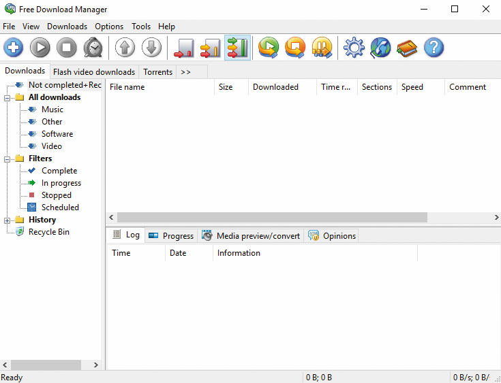
Task: Click the Time r... column header
Action: point(337,87)
